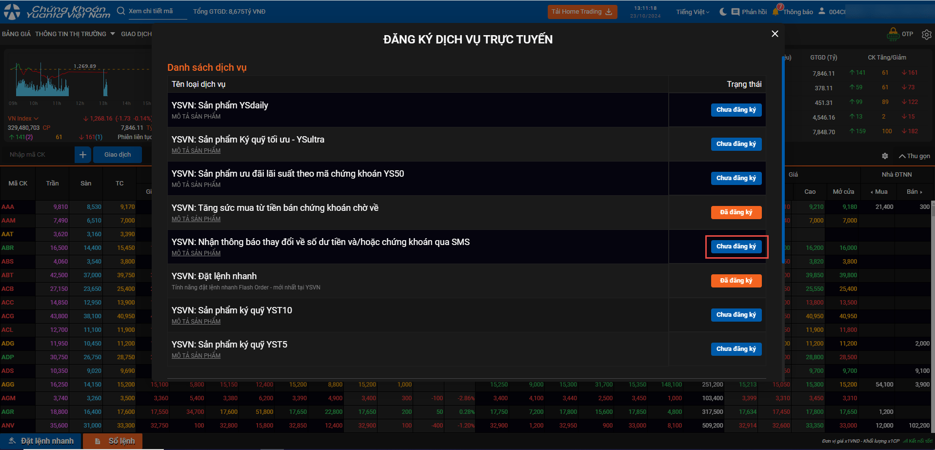Open the THÔNG TIN THỊ TRƯỜNG menu
Screen dimensions: 935x450
click(x=75, y=34)
